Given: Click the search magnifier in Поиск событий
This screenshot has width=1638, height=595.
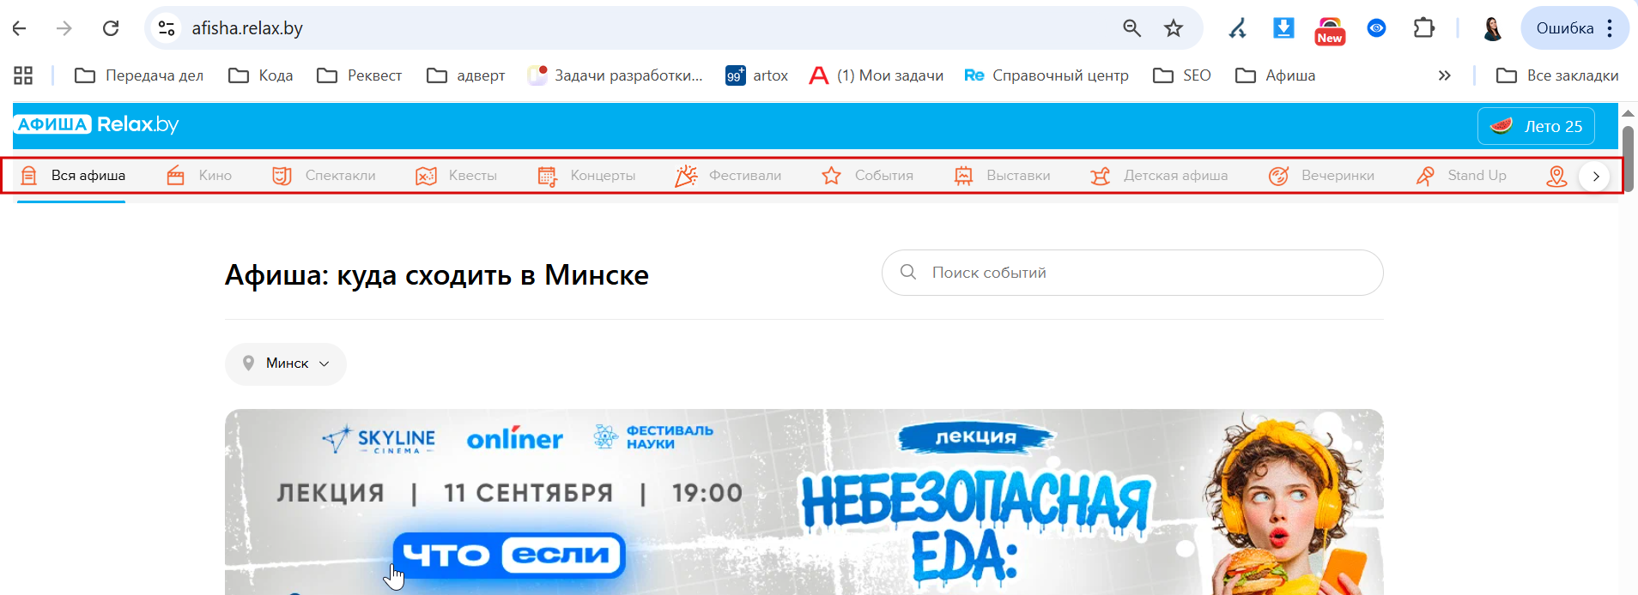Looking at the screenshot, I should [x=907, y=272].
